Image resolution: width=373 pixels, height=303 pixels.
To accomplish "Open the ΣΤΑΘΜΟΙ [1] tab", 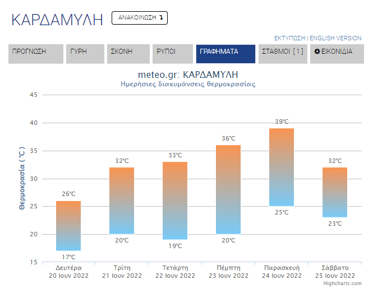I will [x=283, y=54].
